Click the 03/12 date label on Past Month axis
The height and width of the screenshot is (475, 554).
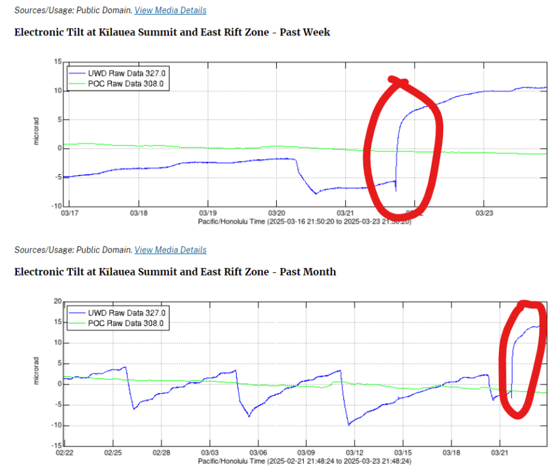[x=355, y=452]
